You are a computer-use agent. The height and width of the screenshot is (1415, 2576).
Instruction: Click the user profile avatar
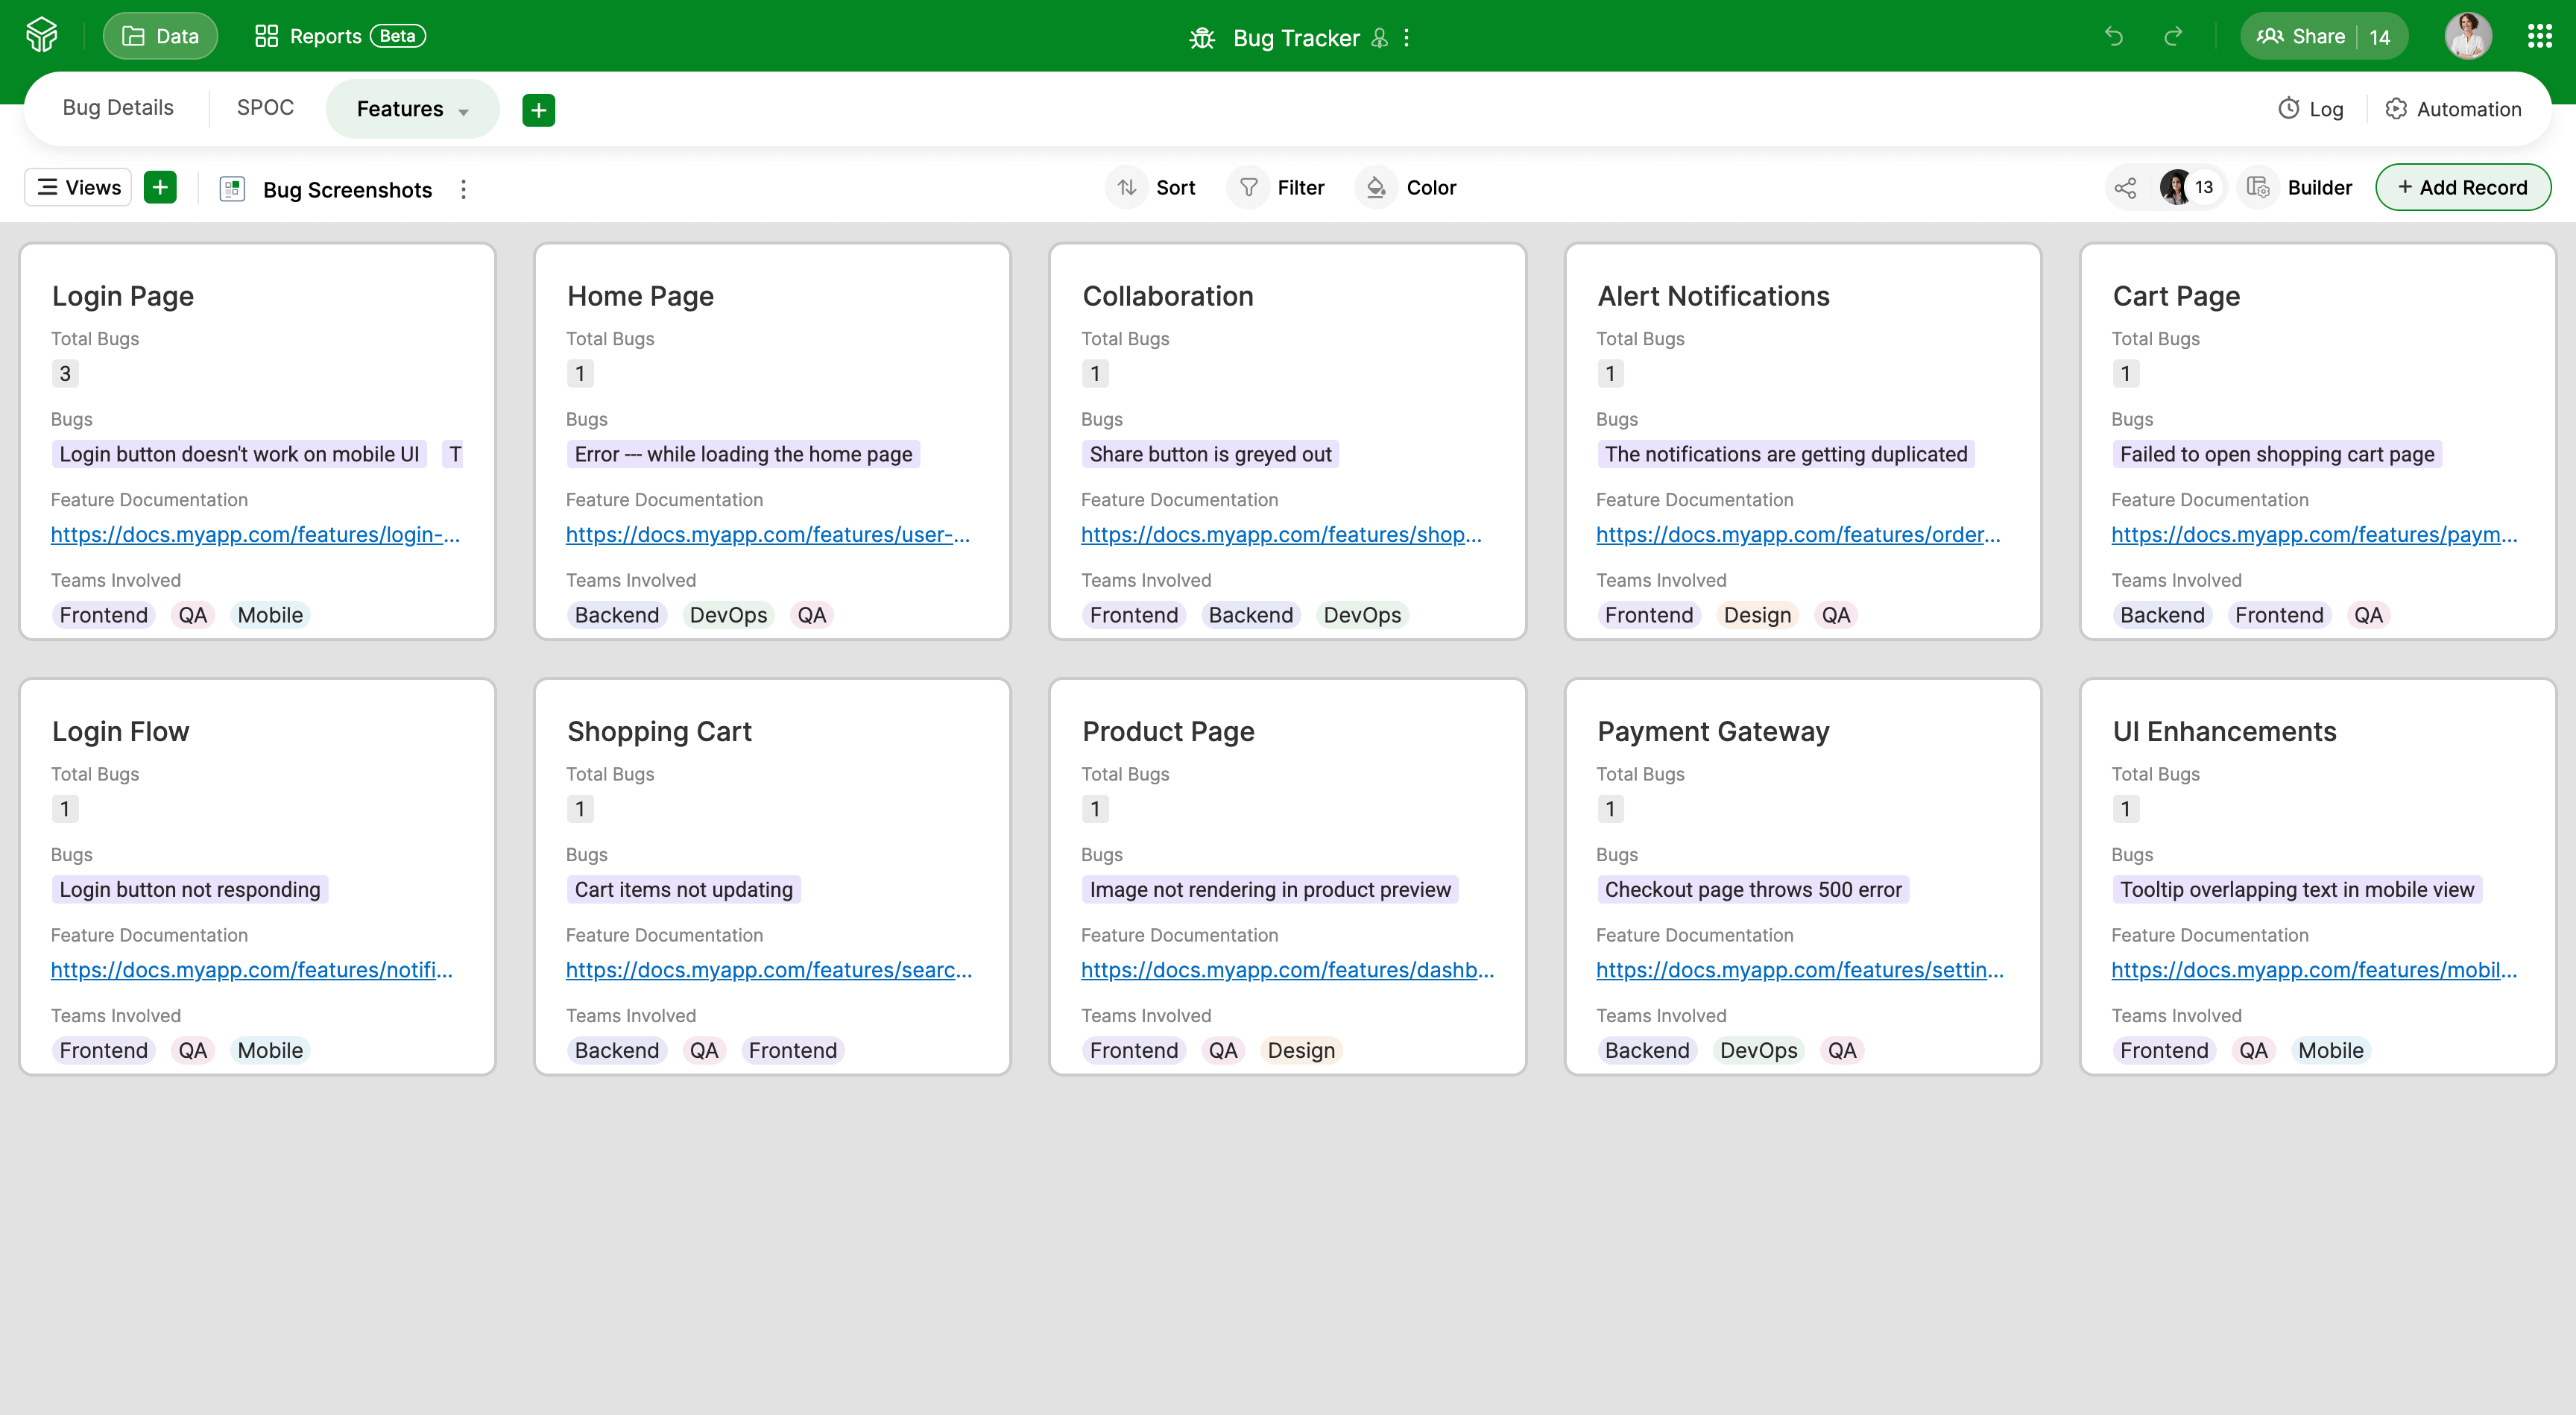[x=2467, y=37]
